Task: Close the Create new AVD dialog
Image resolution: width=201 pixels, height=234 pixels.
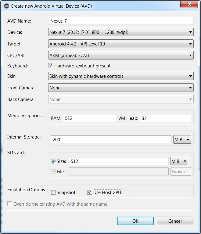Action: [x=189, y=4]
